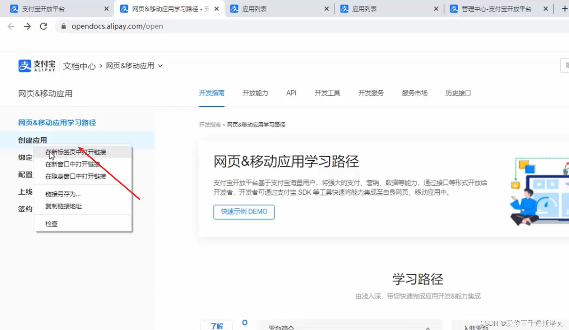Close the first 应用列表 tab
The width and height of the screenshot is (569, 330).
click(326, 9)
